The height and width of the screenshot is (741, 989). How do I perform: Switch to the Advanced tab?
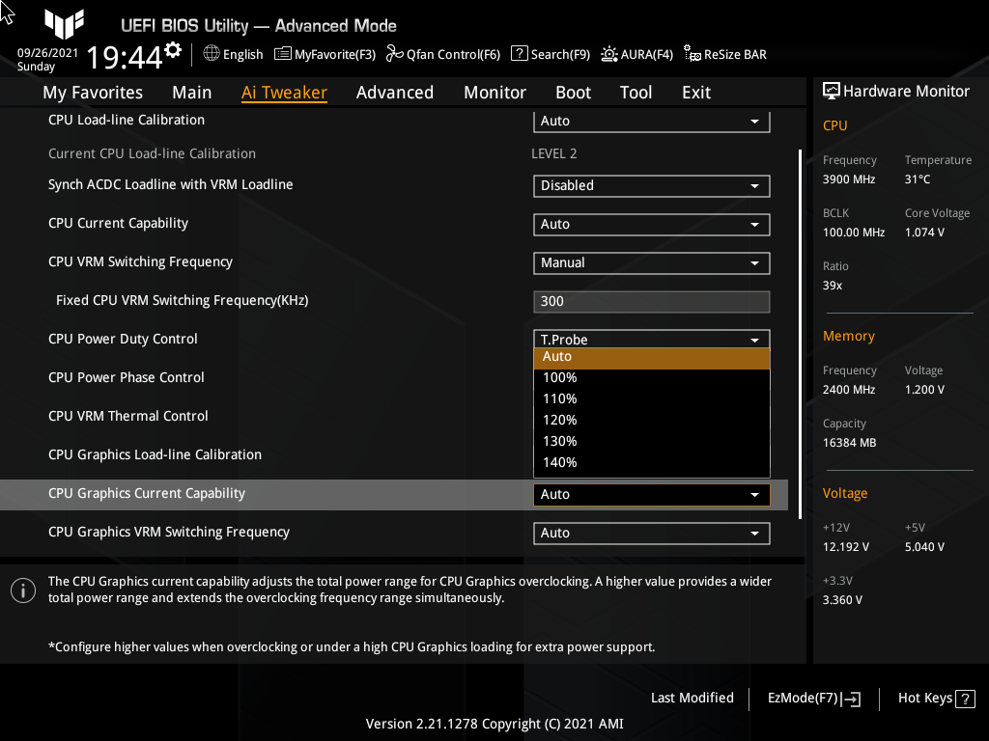[395, 92]
